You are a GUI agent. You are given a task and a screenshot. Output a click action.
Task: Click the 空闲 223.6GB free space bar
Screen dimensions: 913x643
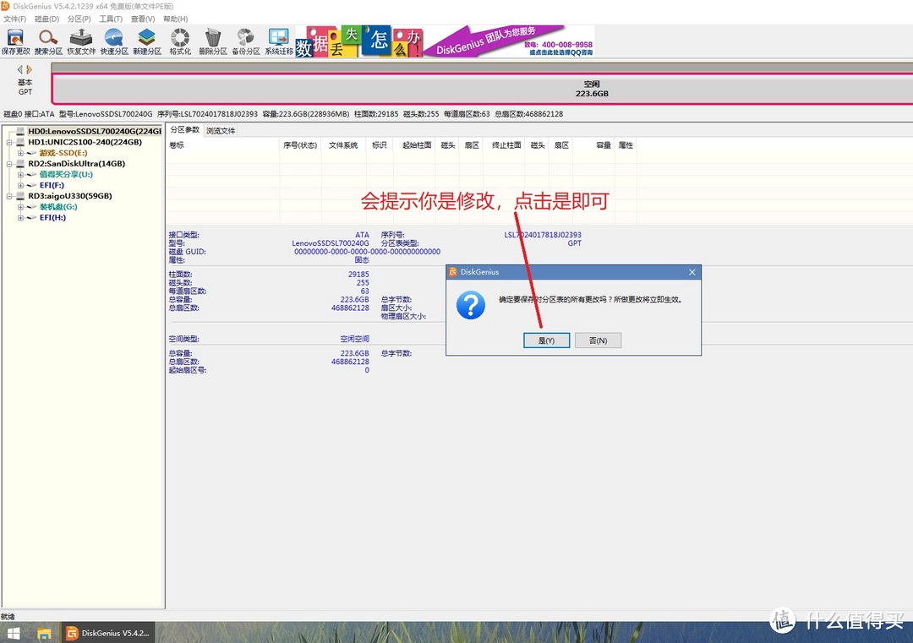coord(592,89)
